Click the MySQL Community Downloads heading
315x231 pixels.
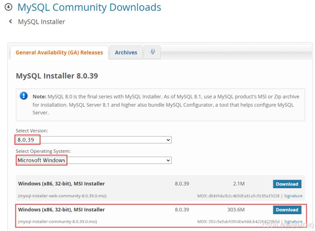click(89, 7)
